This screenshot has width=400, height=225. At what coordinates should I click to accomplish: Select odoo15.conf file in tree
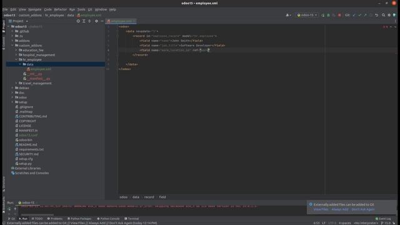26,135
